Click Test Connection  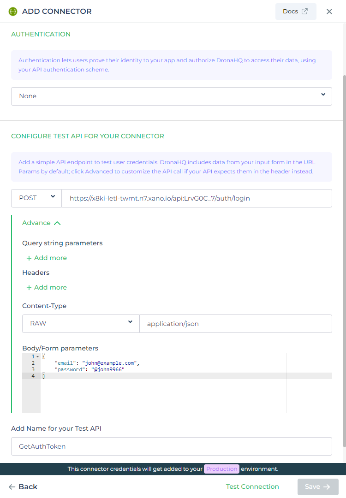(252, 486)
